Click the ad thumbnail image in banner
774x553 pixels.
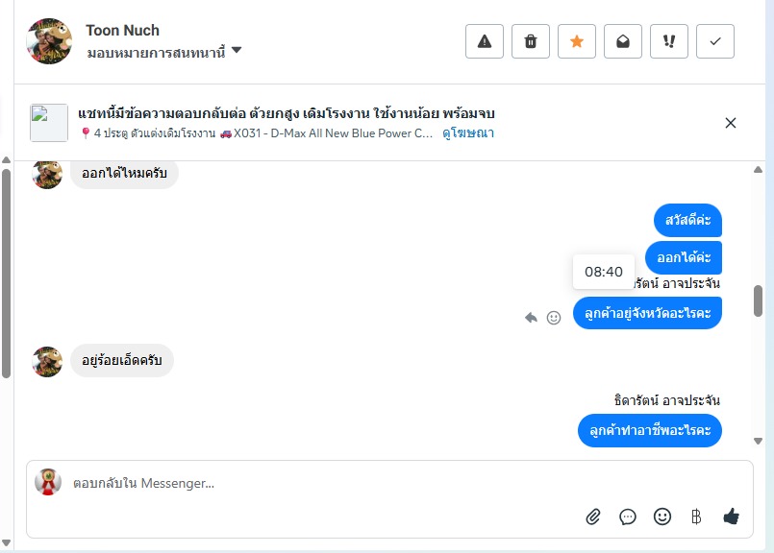pyautogui.click(x=49, y=123)
